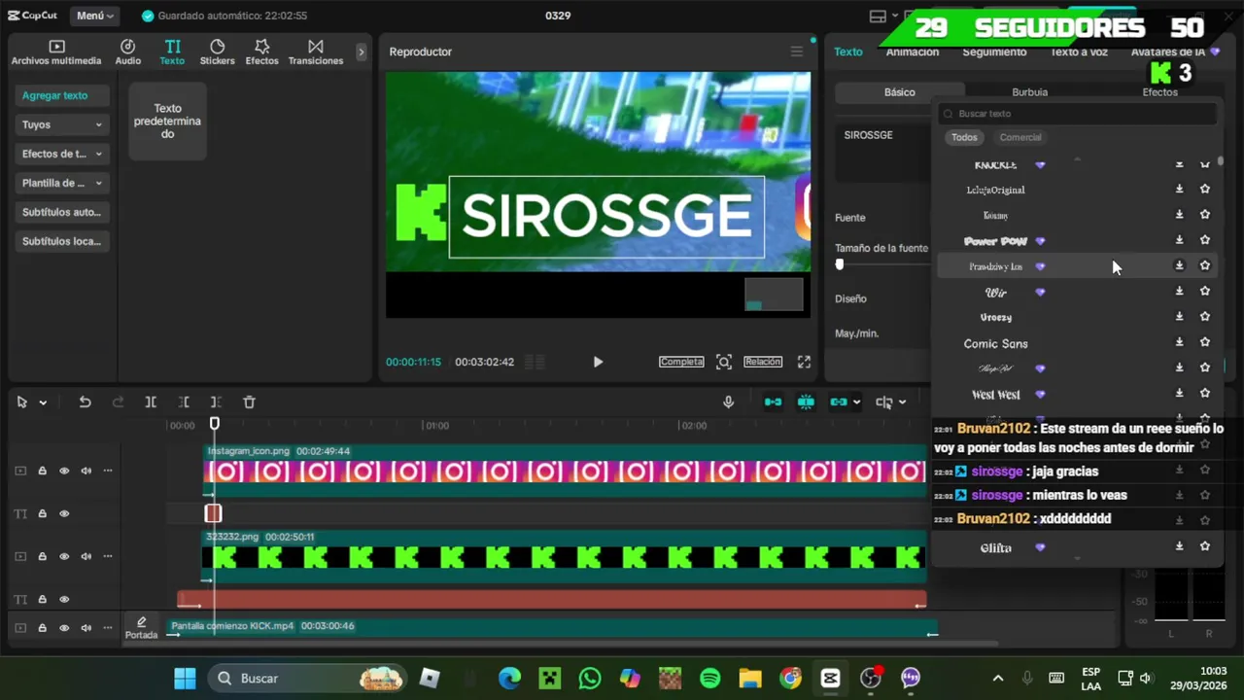
Task: Toggle auto snapping in timeline toolbar
Action: click(x=806, y=402)
